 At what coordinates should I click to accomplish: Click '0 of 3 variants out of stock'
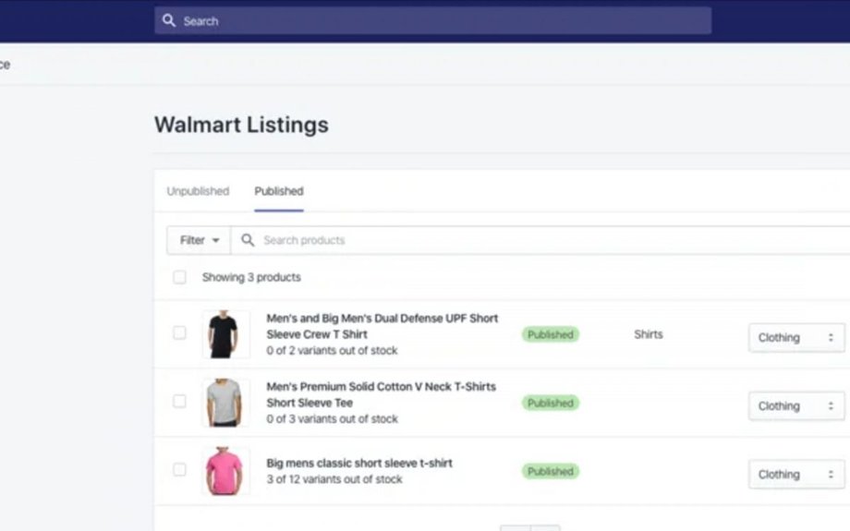tap(332, 419)
